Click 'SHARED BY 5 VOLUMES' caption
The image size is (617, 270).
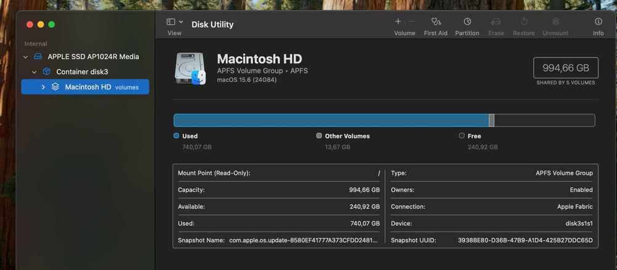coord(565,83)
